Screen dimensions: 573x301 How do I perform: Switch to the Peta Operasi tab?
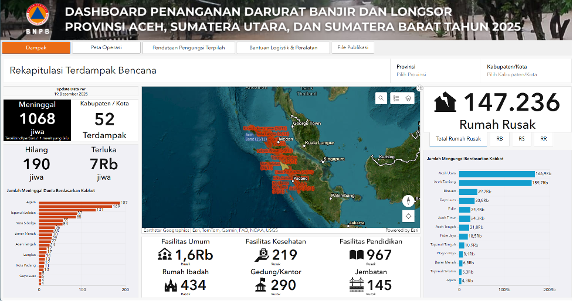[x=106, y=48]
